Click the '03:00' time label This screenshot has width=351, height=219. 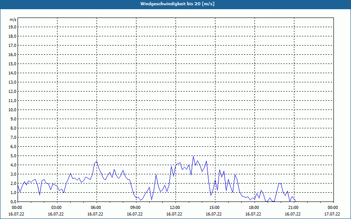tap(56, 208)
